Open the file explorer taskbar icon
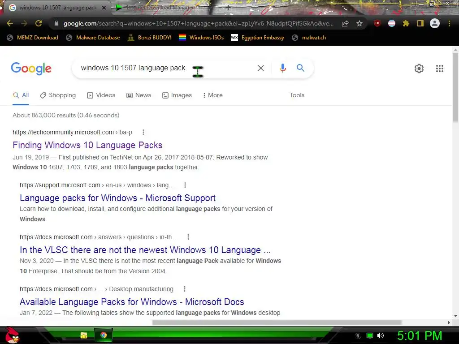Image resolution: width=459 pixels, height=344 pixels. 84,335
